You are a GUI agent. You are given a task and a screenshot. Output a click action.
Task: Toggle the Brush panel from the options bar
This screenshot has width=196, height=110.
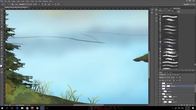point(13,4)
